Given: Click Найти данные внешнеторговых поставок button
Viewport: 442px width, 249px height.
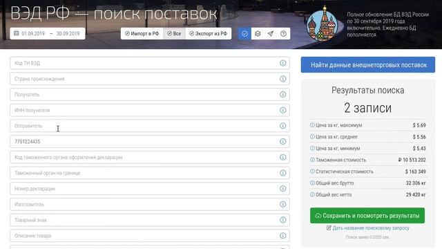Looking at the screenshot, I should (368, 65).
